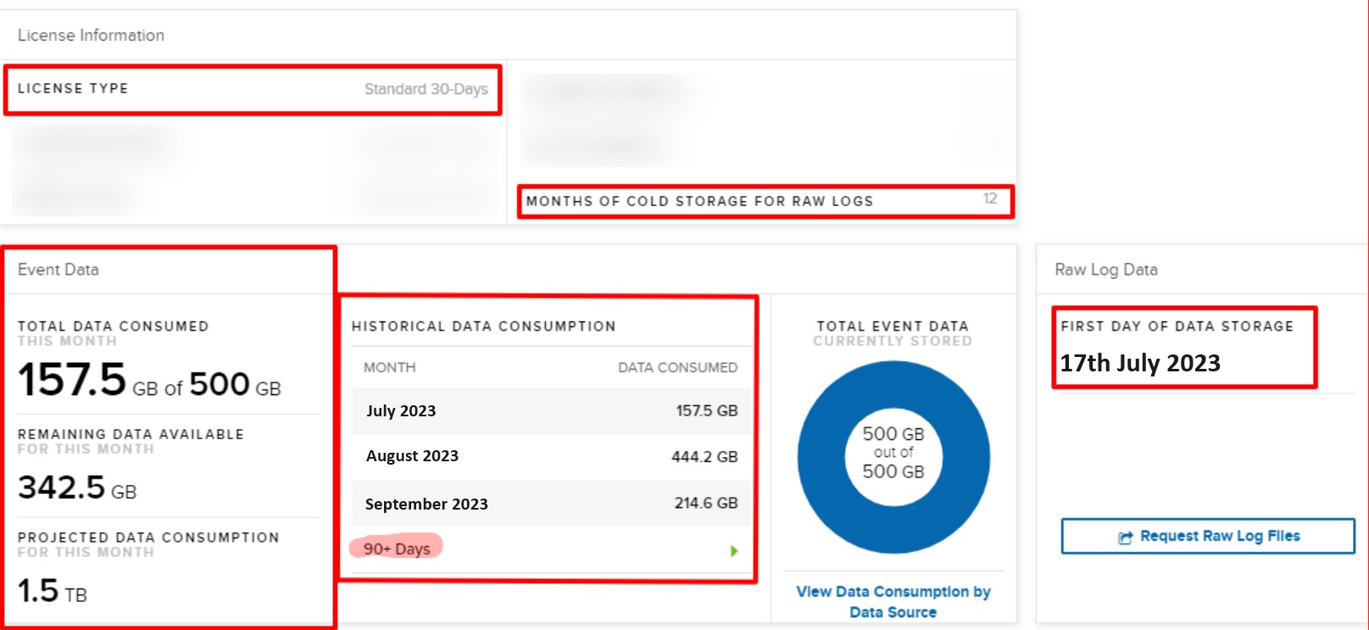Click the MONTH column header
Screen dimensions: 1369x630
tap(389, 367)
